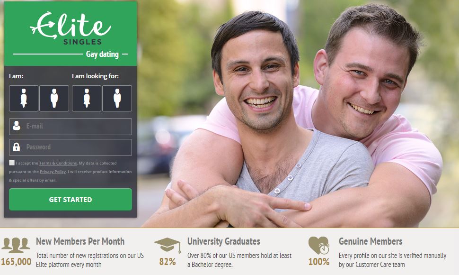Image resolution: width=459 pixels, height=275 pixels.
Task: Select the man icon under 'I am:'
Action: (x=54, y=98)
